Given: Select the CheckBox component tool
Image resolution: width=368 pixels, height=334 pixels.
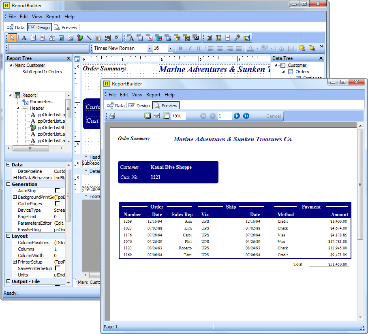Looking at the screenshot, I should point(117,38).
